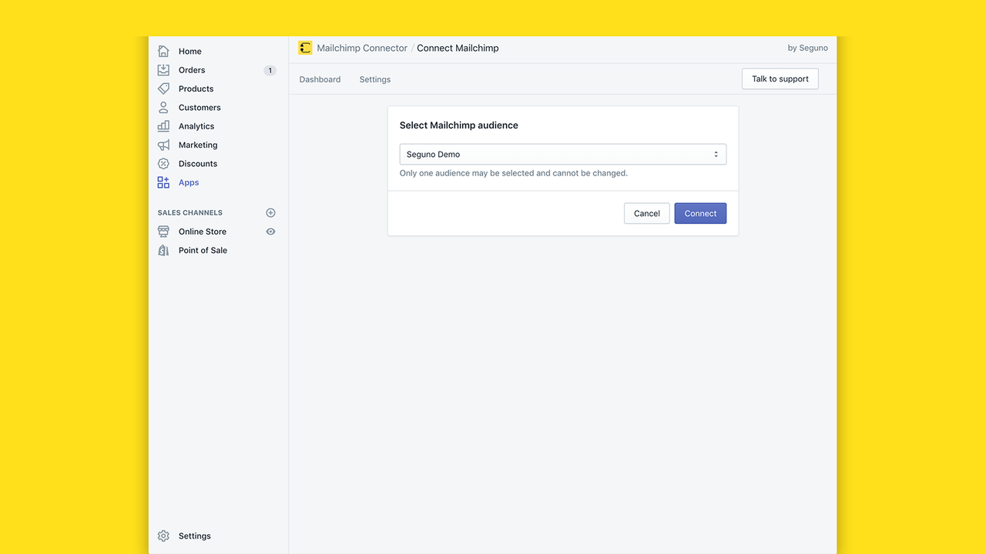
Task: Click the "Only one audience may be selected" note
Action: coord(514,173)
